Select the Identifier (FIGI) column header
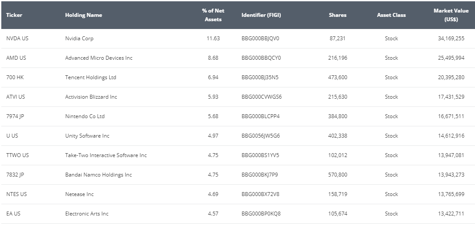The width and height of the screenshot is (475, 225). tap(261, 15)
